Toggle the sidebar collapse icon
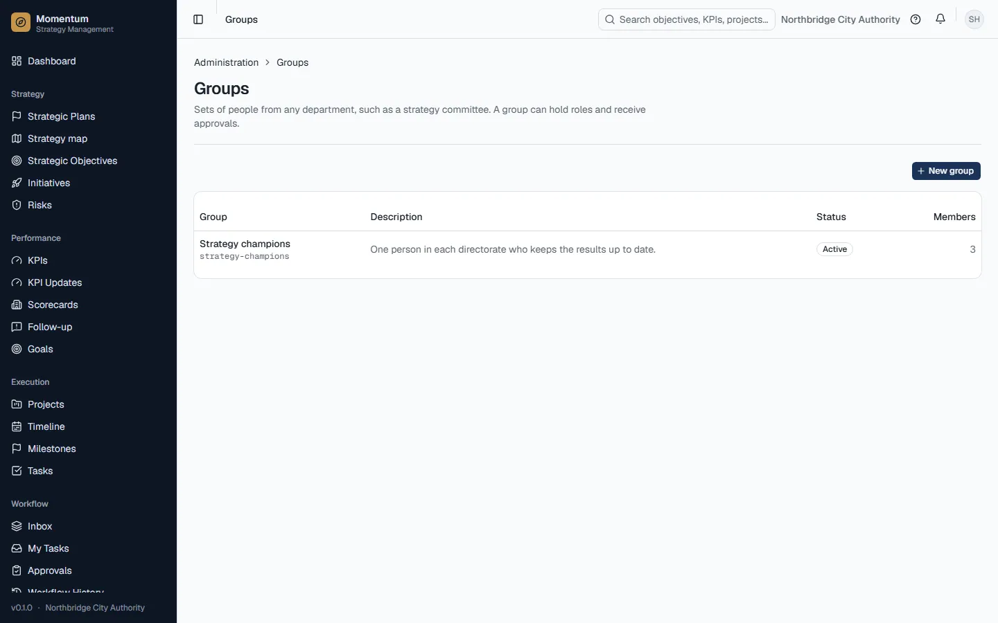Viewport: 998px width, 623px height. pos(198,19)
